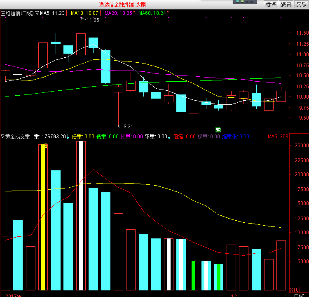Open the 资讯 news button

pyautogui.click(x=286, y=4)
